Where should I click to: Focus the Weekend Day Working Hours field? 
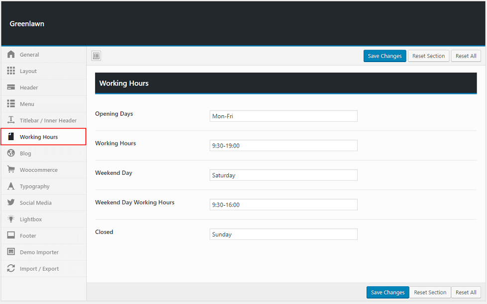click(283, 205)
